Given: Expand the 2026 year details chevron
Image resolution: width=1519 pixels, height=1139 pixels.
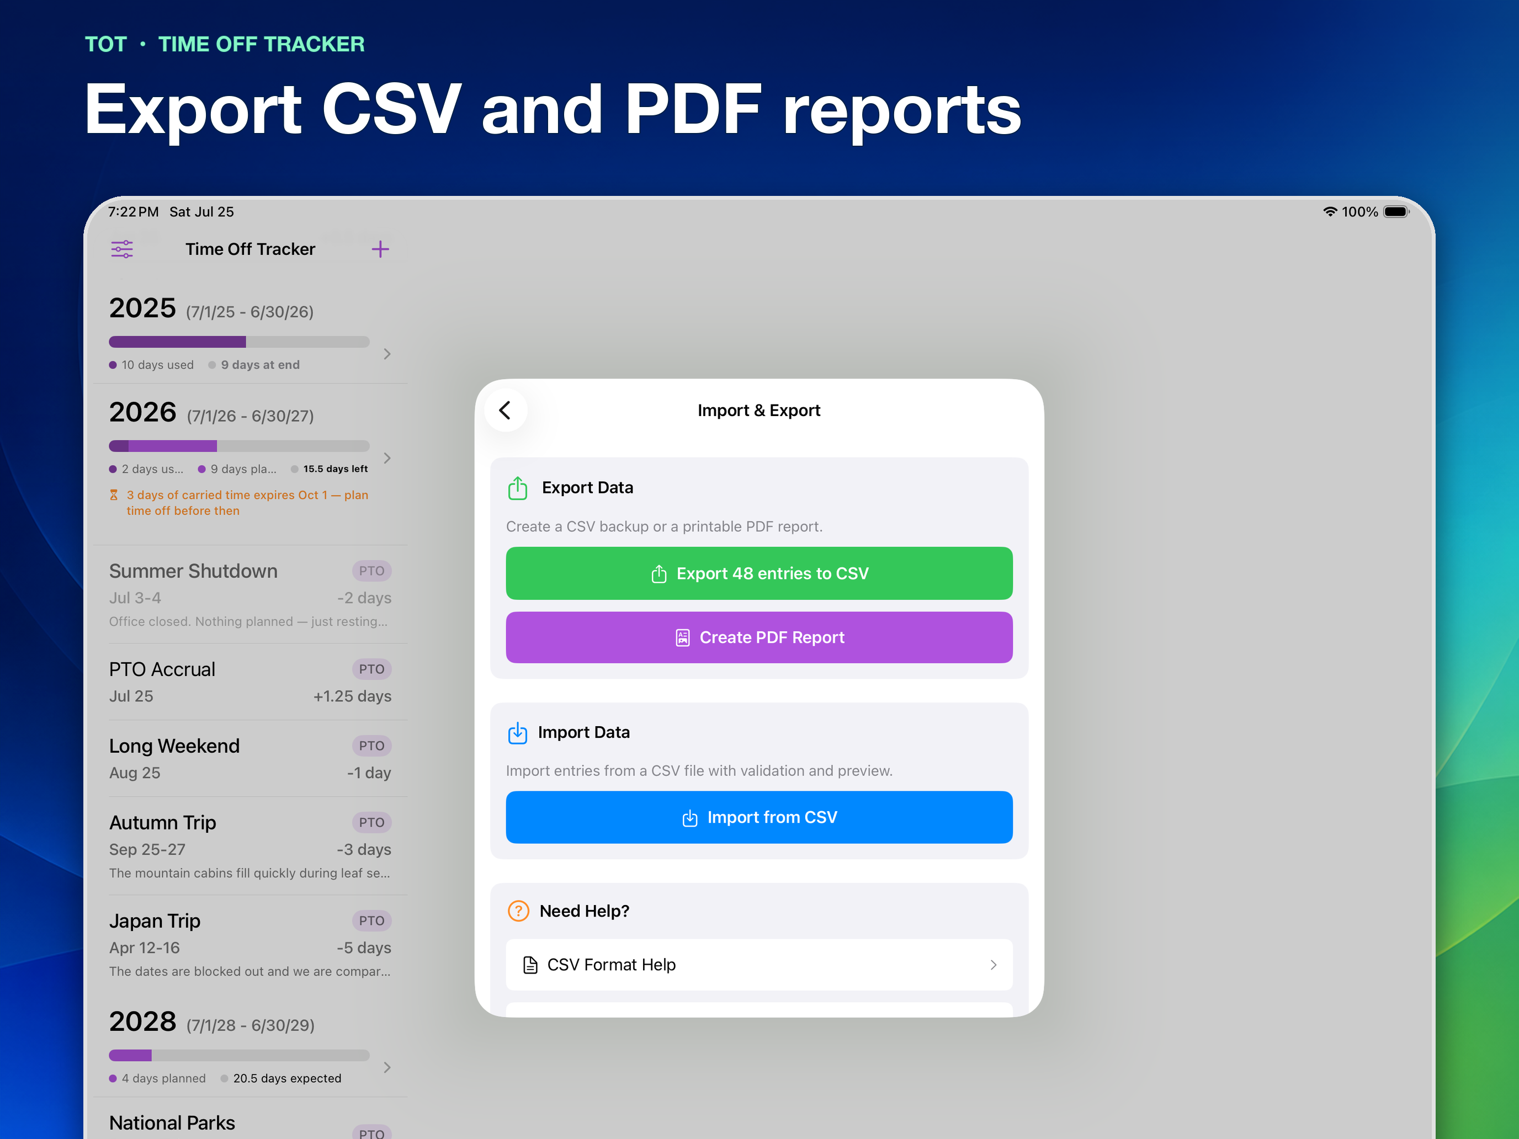Looking at the screenshot, I should click(387, 458).
